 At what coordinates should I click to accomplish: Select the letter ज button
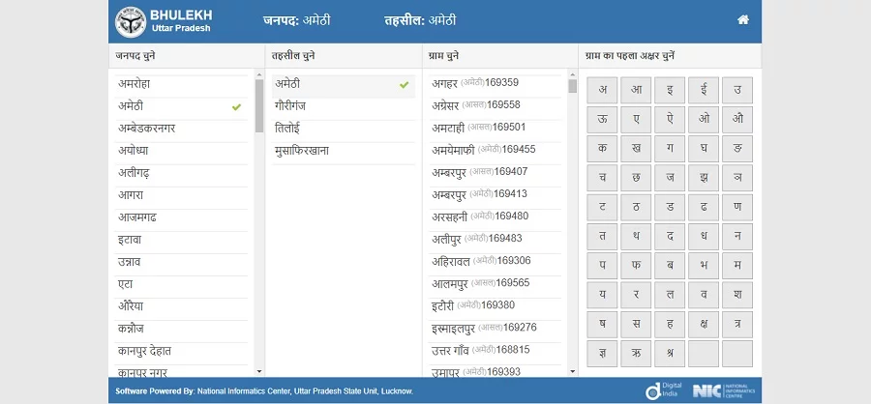pyautogui.click(x=670, y=178)
